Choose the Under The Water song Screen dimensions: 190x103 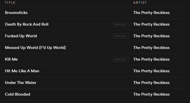(21, 83)
